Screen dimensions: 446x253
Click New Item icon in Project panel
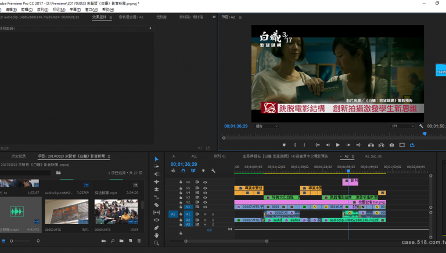click(x=130, y=241)
